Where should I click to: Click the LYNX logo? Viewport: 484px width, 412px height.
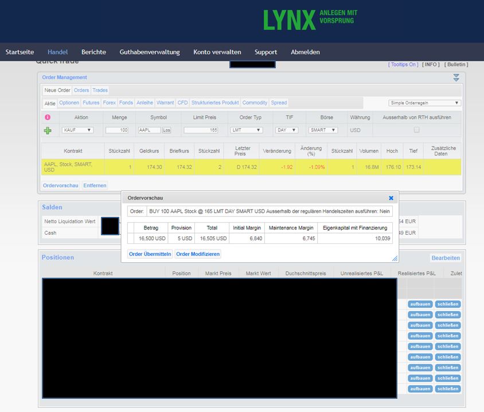click(x=310, y=20)
